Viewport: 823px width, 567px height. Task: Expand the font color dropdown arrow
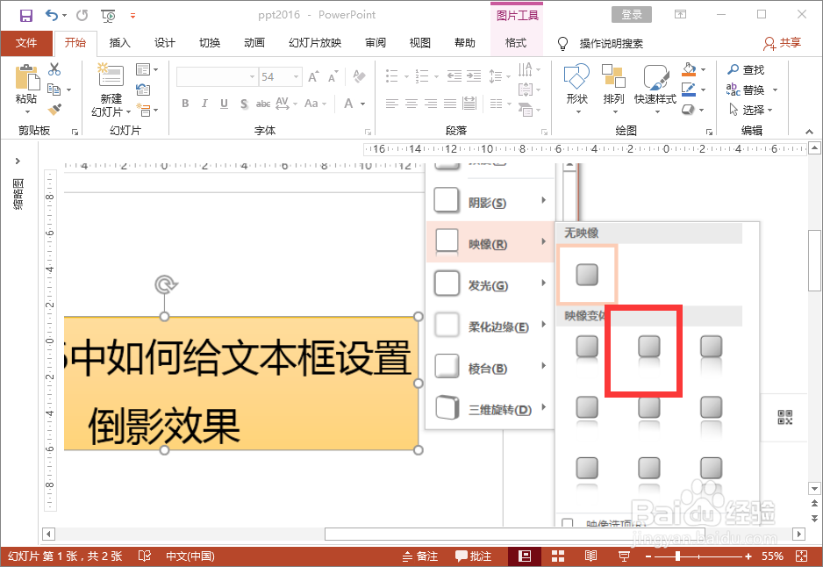(x=362, y=104)
